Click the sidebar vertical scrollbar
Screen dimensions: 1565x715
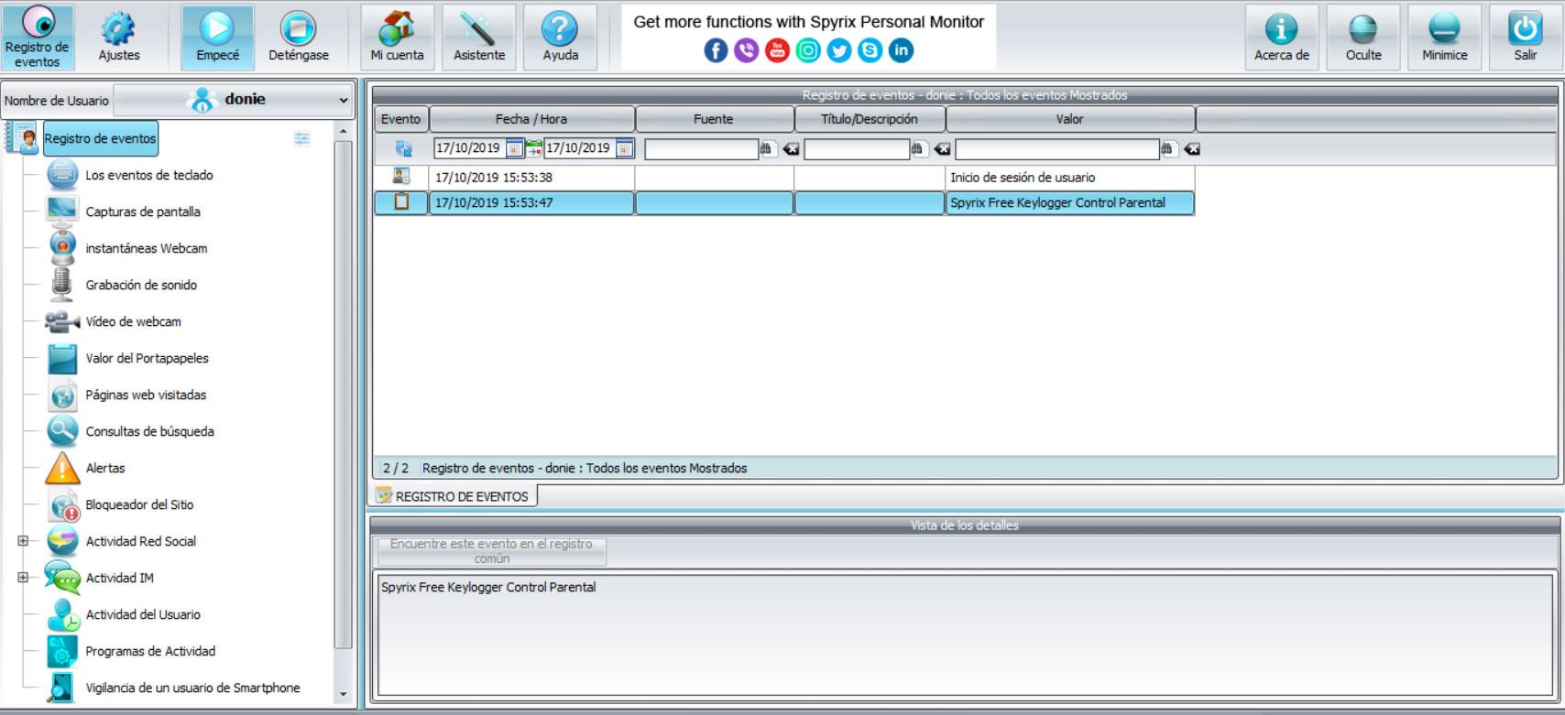(x=344, y=394)
